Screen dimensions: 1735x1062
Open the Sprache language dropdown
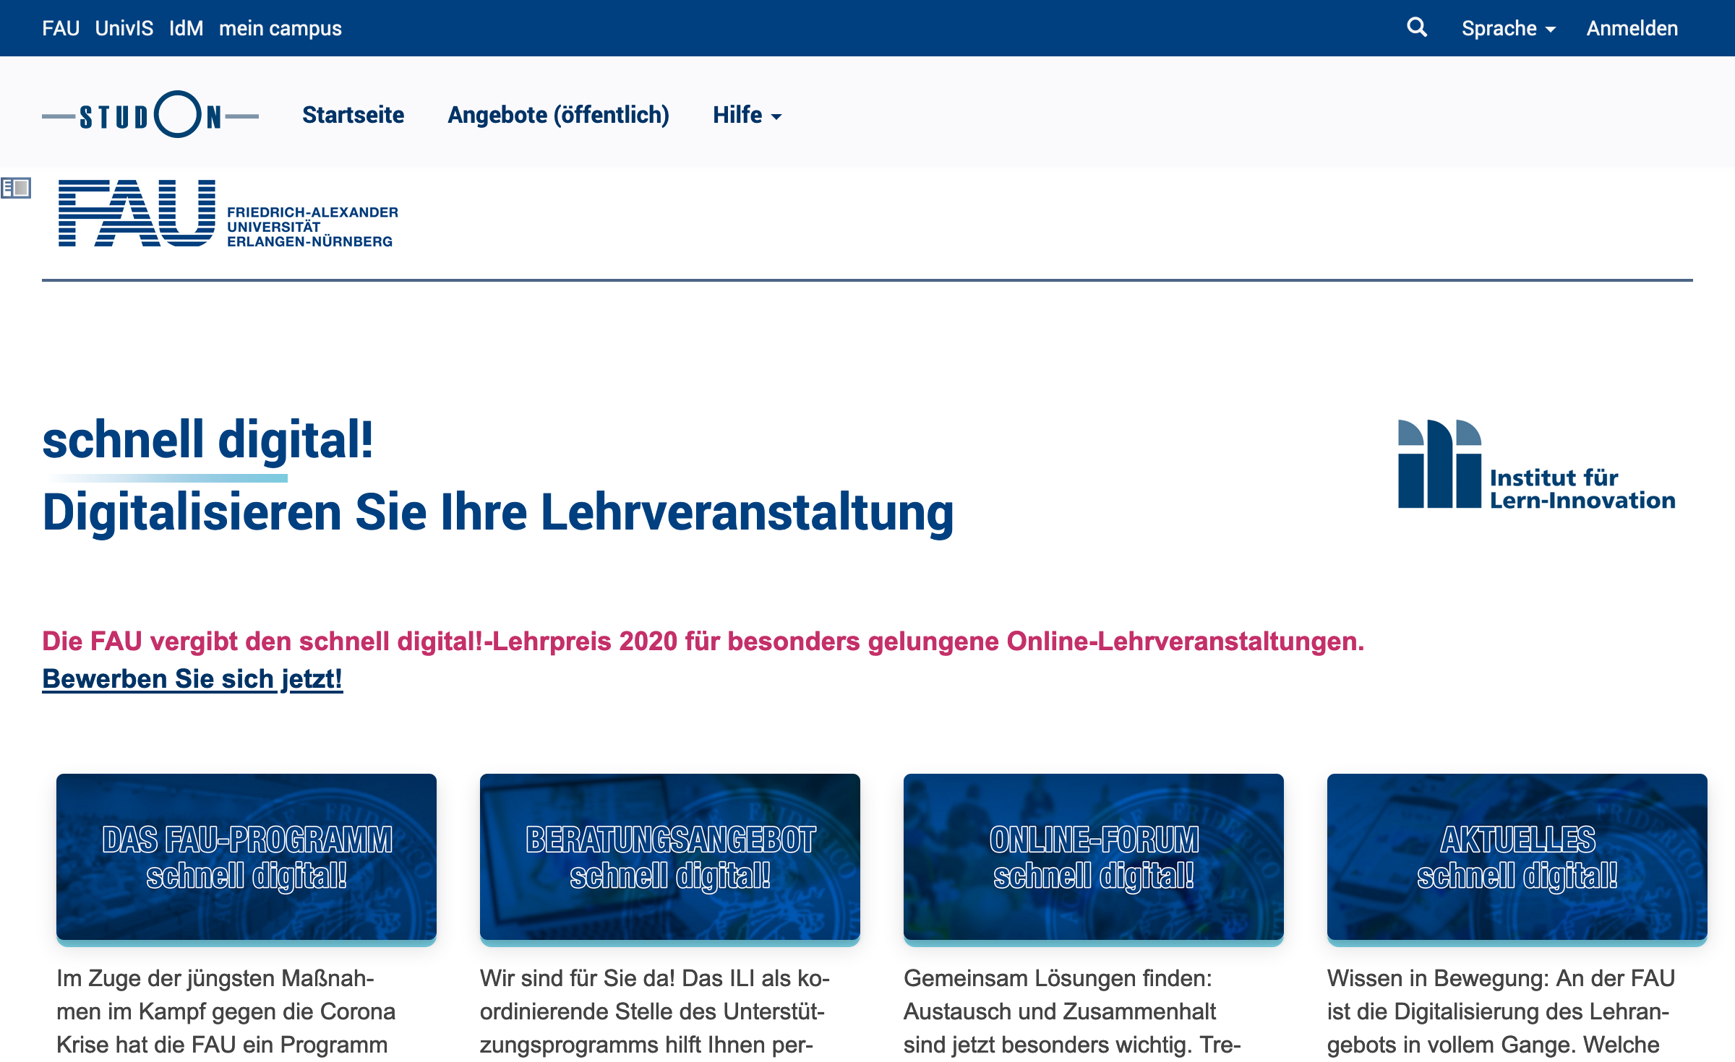[x=1498, y=29]
